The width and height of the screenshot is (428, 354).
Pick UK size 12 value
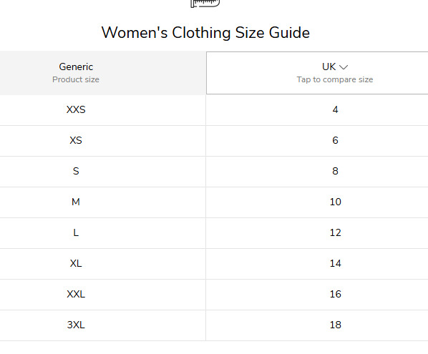pos(335,232)
